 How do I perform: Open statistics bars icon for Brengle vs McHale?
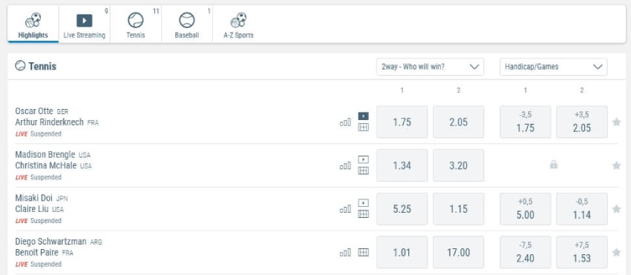tap(345, 165)
